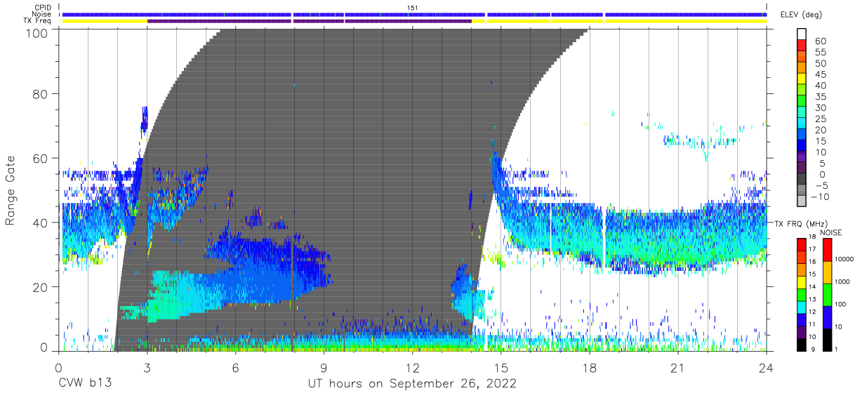
Task: Click the 10000 NOISE scale label
Action: 846,260
